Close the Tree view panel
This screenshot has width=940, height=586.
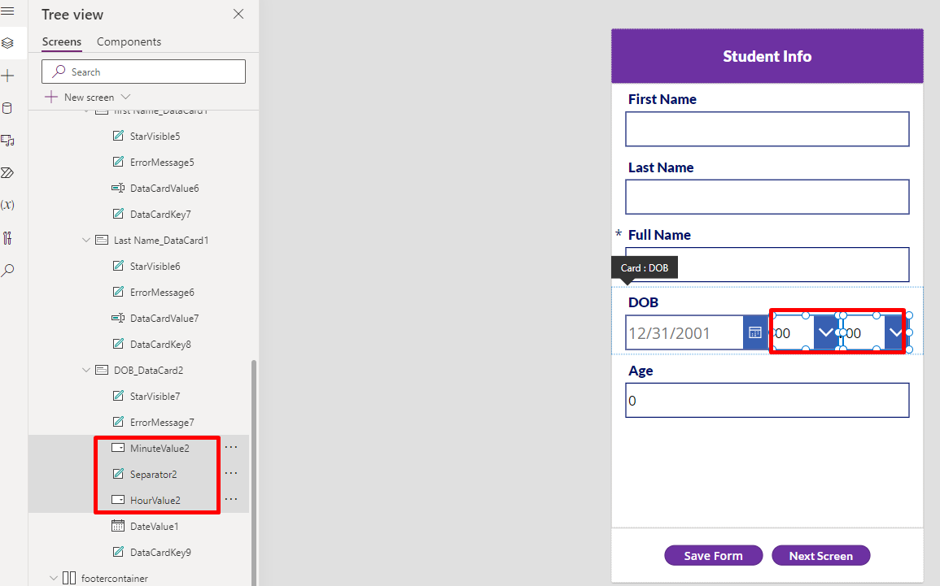pos(238,14)
